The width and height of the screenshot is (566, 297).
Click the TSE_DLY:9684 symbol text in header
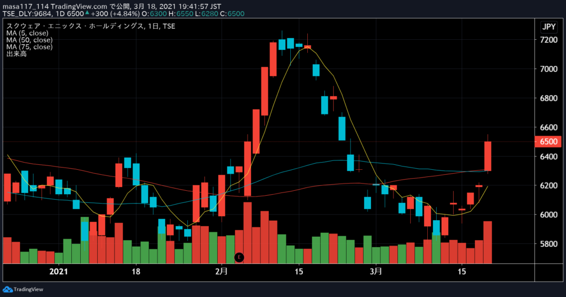[28, 14]
